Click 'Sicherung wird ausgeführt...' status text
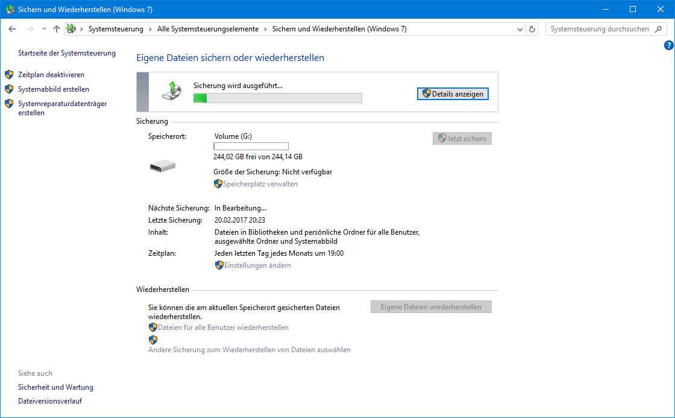The height and width of the screenshot is (418, 675). (x=238, y=86)
